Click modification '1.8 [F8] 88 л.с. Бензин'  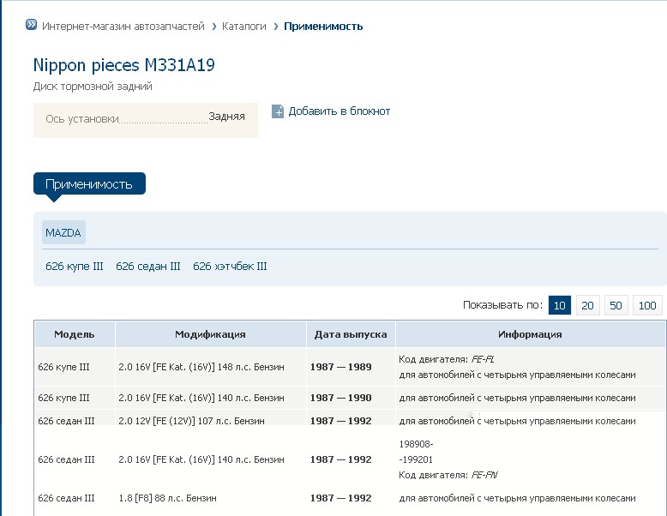pos(167,498)
